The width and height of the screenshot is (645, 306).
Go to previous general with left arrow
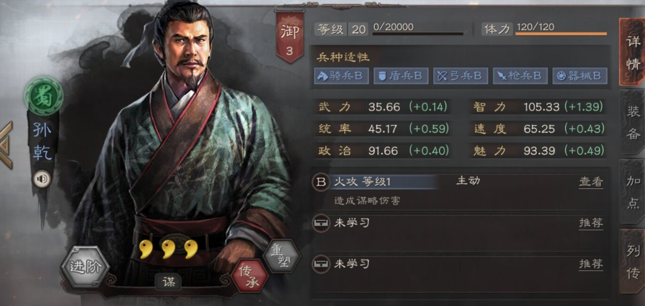tap(6, 145)
